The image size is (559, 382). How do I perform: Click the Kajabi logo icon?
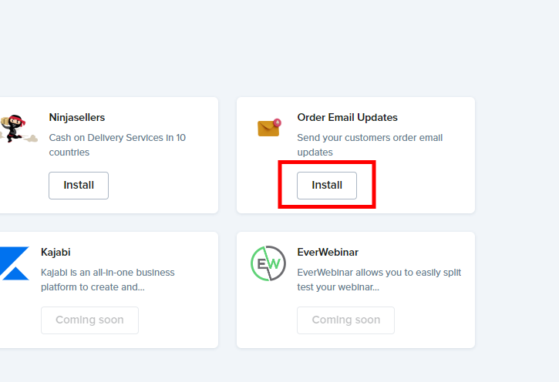[x=14, y=263]
